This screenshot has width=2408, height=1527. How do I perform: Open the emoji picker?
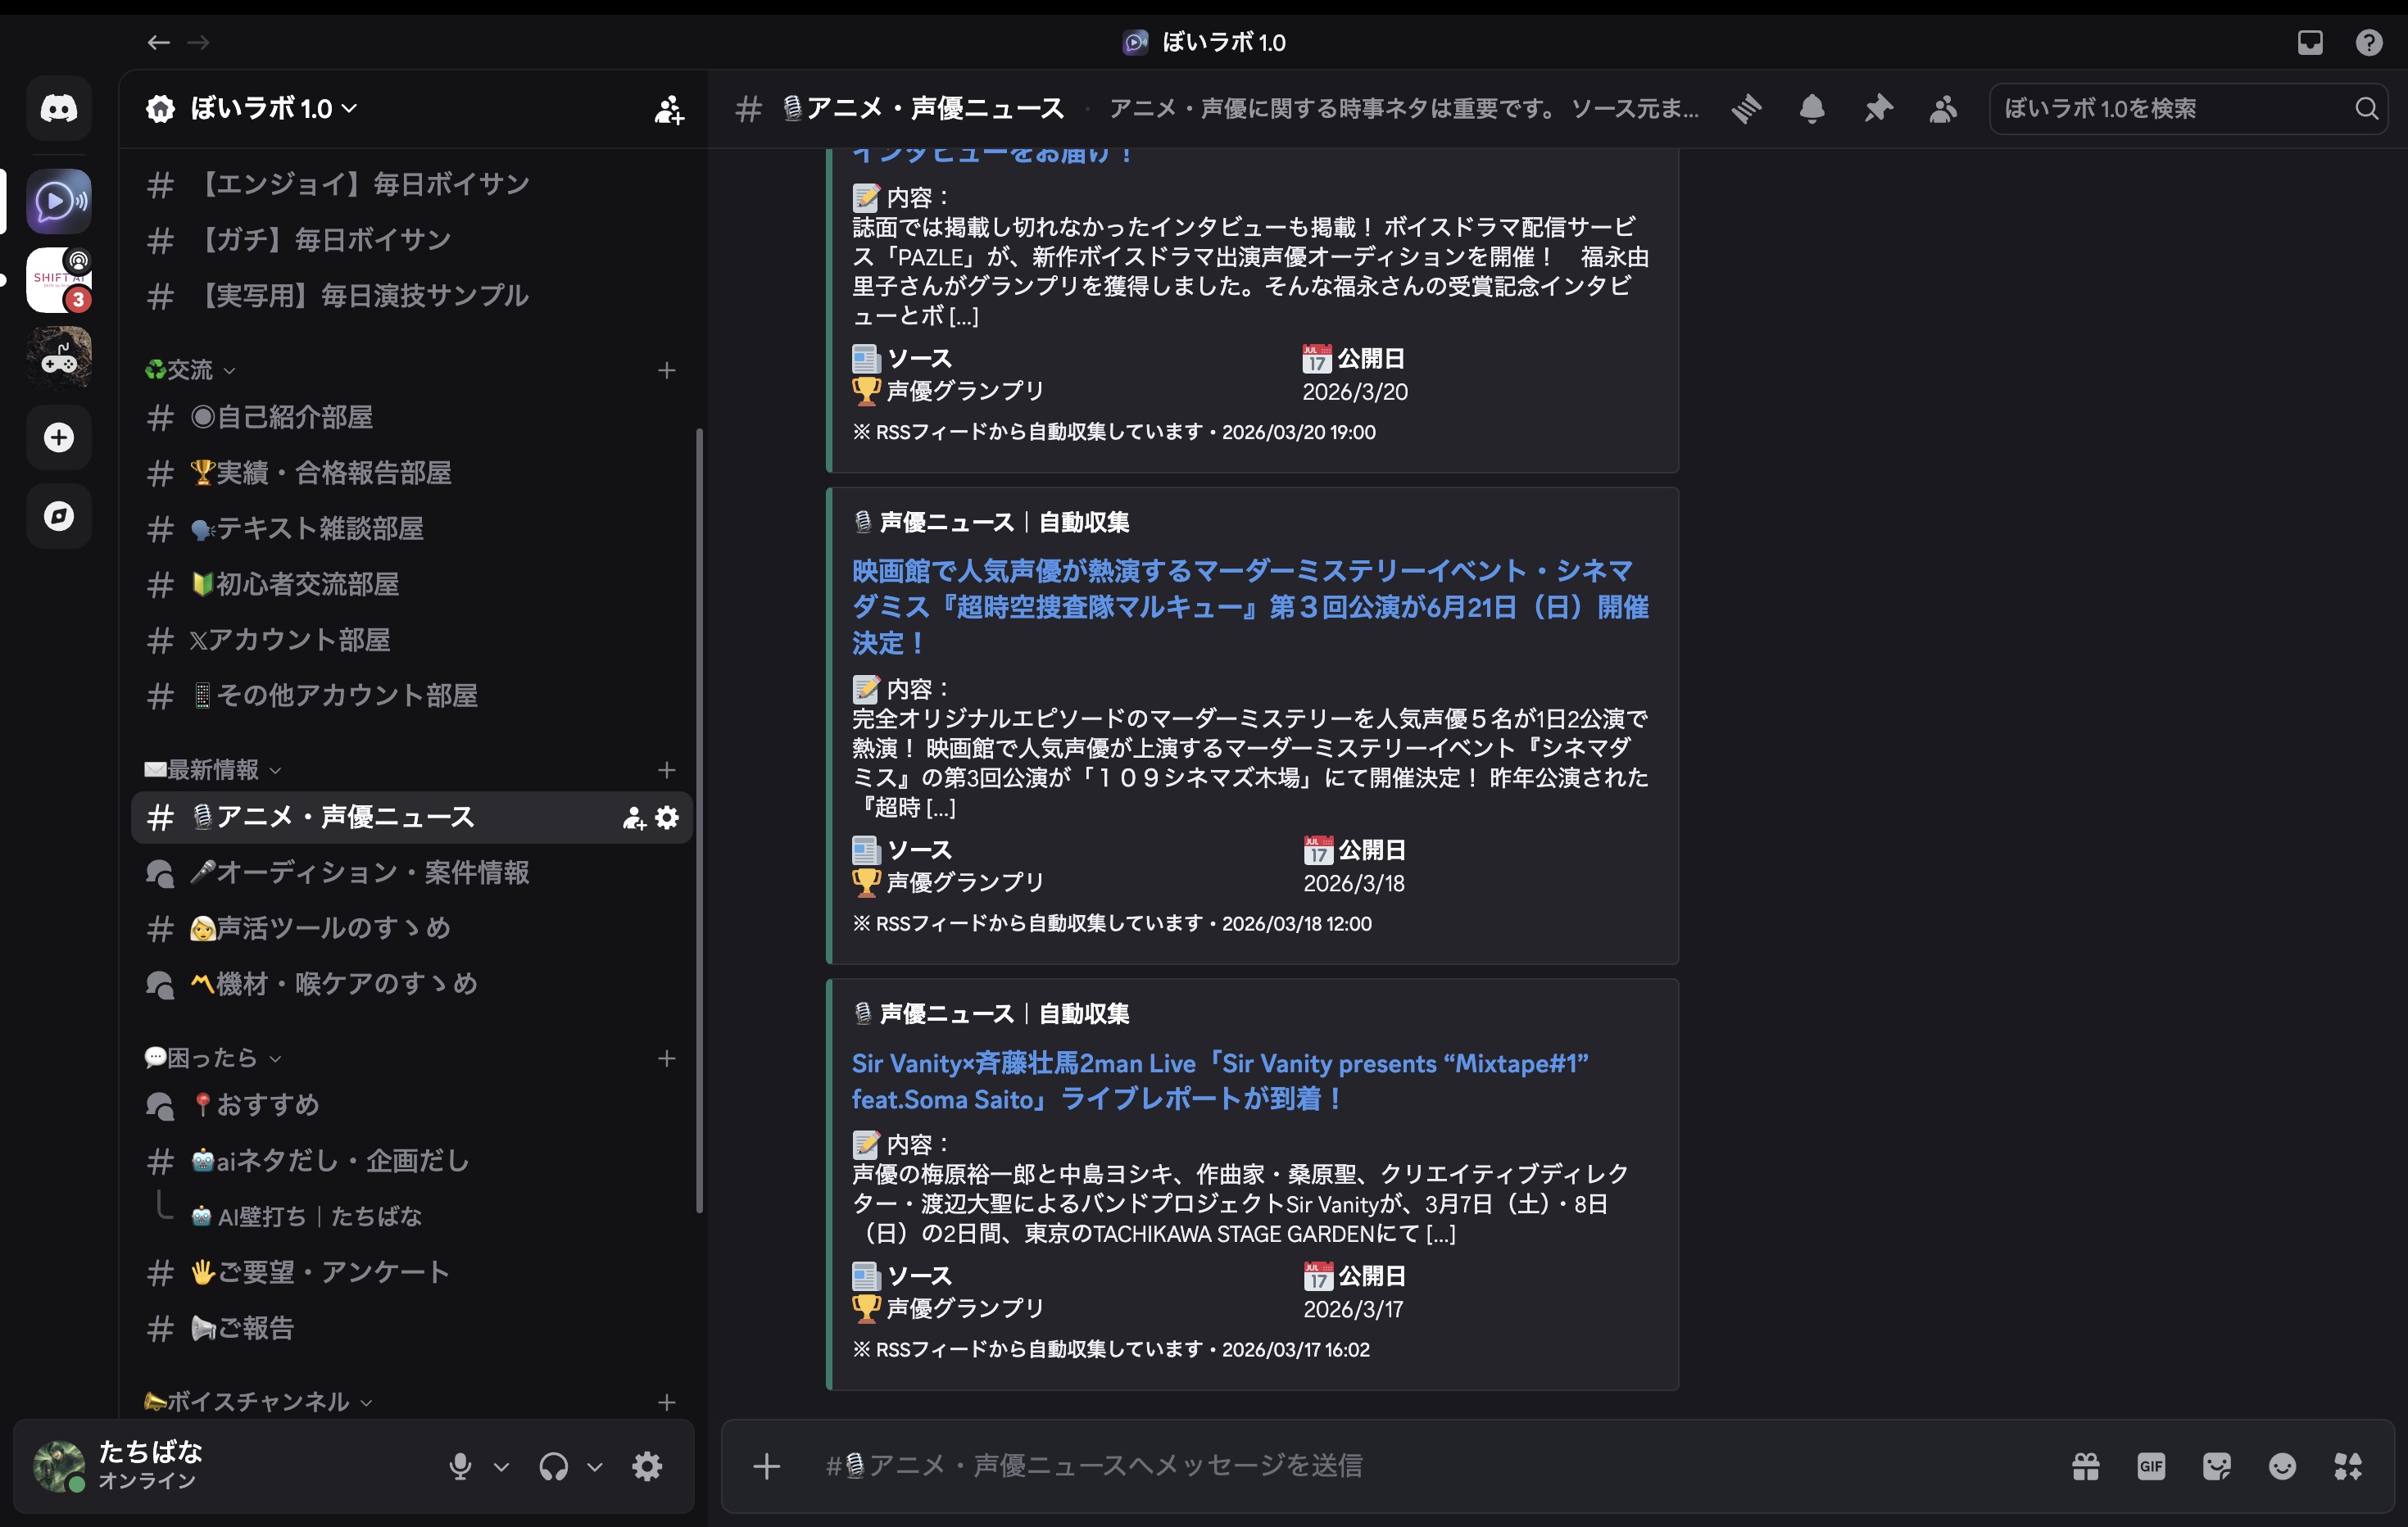coord(2283,1466)
